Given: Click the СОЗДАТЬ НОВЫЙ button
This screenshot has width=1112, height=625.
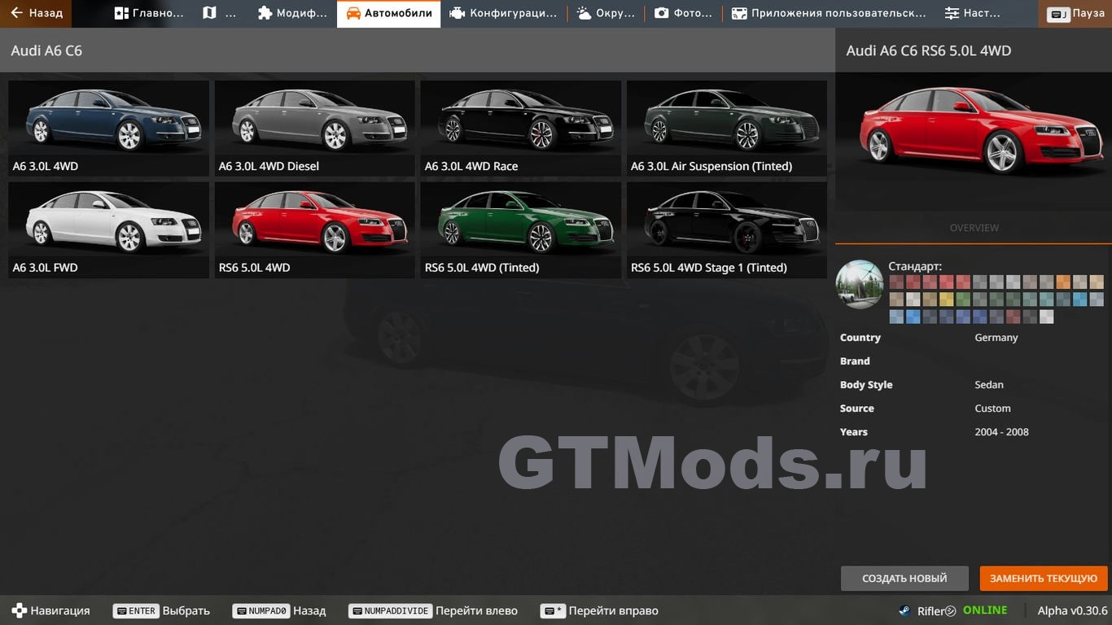Looking at the screenshot, I should pyautogui.click(x=904, y=578).
